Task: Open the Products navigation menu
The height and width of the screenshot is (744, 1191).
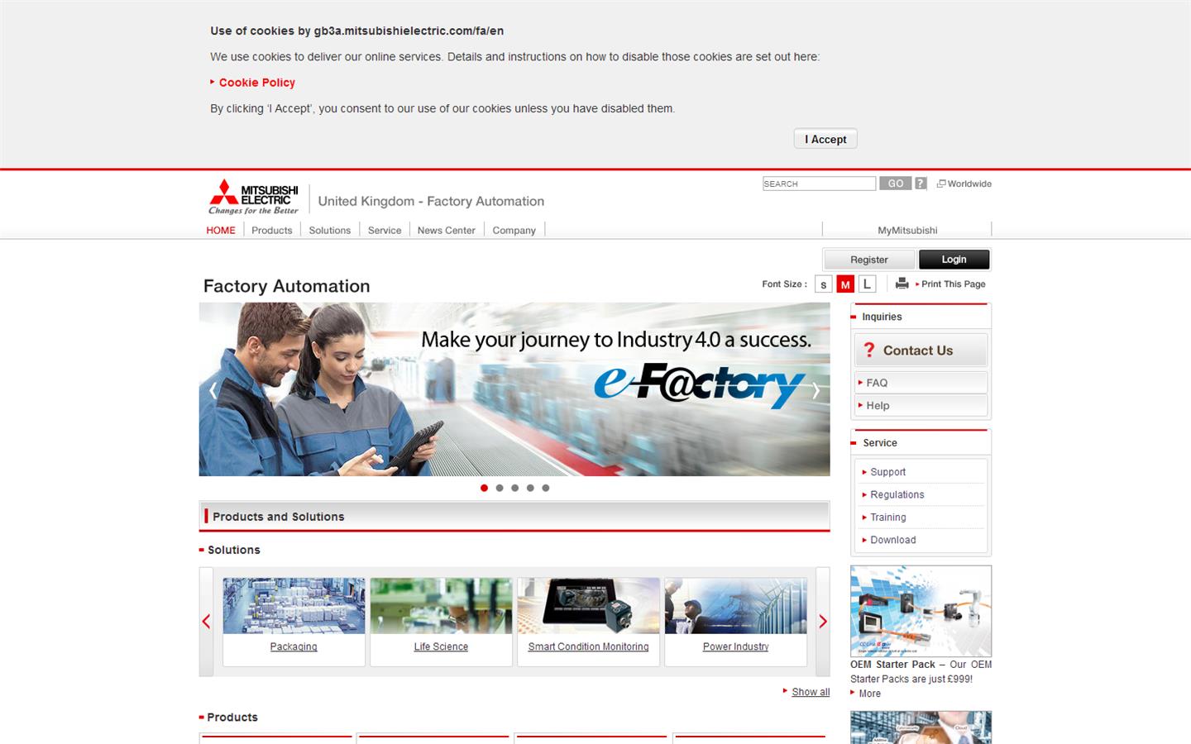Action: [272, 231]
